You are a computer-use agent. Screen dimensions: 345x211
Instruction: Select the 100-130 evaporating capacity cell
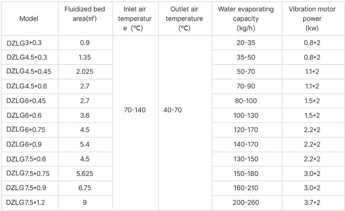[x=246, y=115]
